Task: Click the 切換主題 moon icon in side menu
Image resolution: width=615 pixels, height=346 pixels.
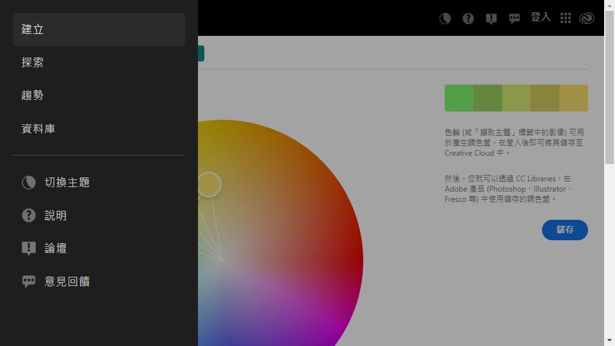Action: [29, 183]
